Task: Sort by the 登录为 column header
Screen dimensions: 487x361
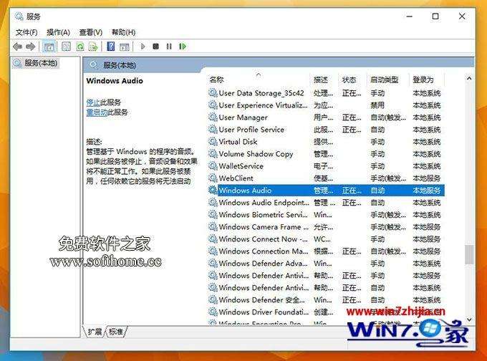Action: point(423,80)
